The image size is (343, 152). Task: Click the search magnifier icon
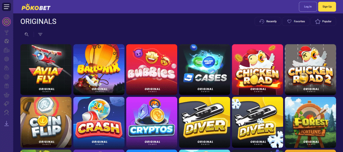click(27, 35)
